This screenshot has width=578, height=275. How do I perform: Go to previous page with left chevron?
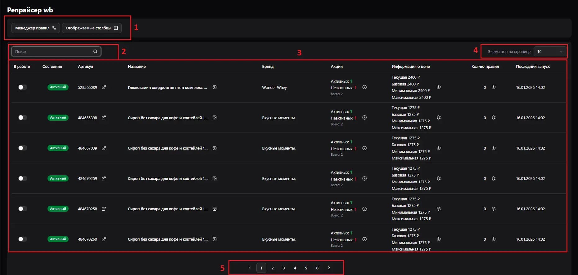250,268
